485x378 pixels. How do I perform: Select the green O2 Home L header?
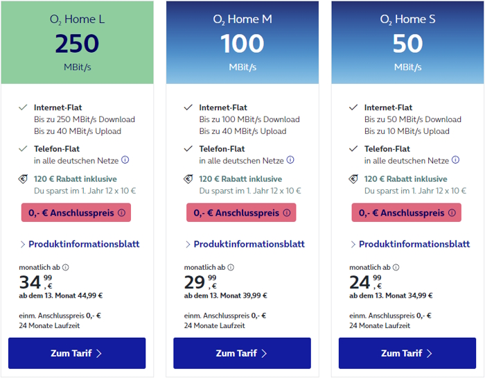(77, 42)
